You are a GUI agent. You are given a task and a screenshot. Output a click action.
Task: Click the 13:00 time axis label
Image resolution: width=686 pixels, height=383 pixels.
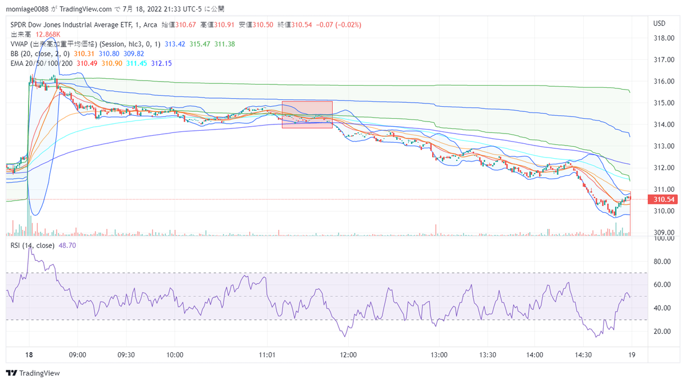(x=439, y=354)
